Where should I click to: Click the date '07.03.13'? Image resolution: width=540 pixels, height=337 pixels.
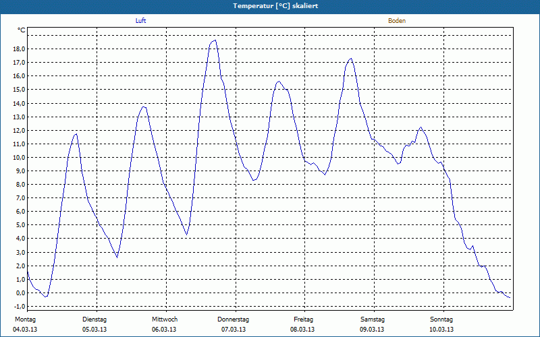click(x=234, y=330)
